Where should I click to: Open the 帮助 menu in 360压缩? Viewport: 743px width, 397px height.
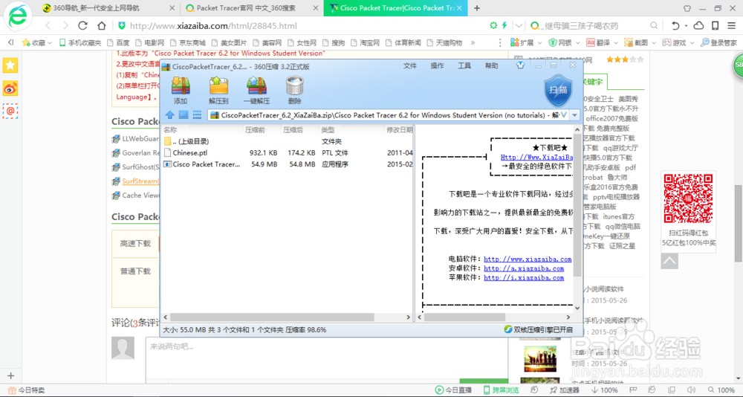[x=492, y=65]
